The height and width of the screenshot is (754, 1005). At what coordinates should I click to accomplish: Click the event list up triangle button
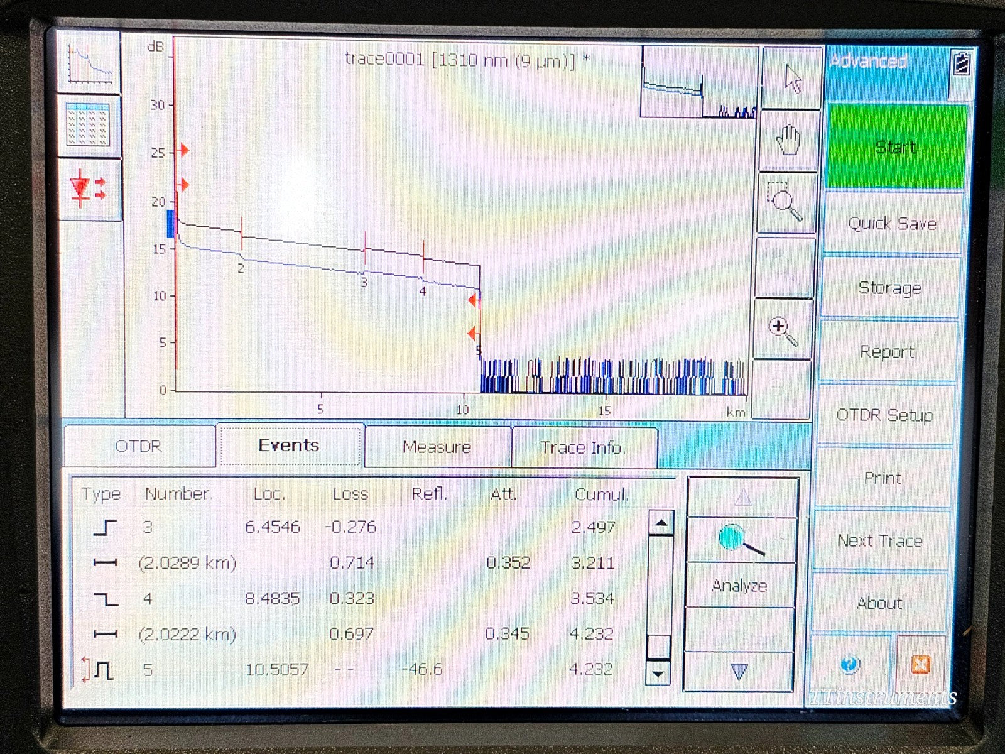tap(743, 498)
